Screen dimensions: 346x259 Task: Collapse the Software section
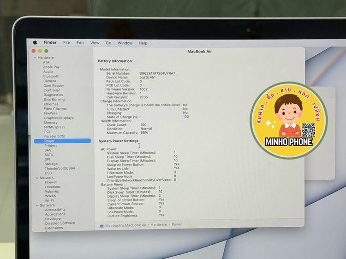click(37, 206)
